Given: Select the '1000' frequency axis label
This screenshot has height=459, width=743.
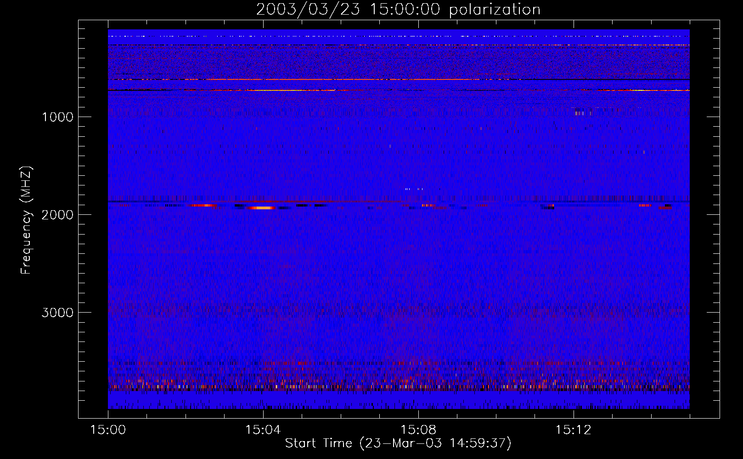Looking at the screenshot, I should 57,117.
